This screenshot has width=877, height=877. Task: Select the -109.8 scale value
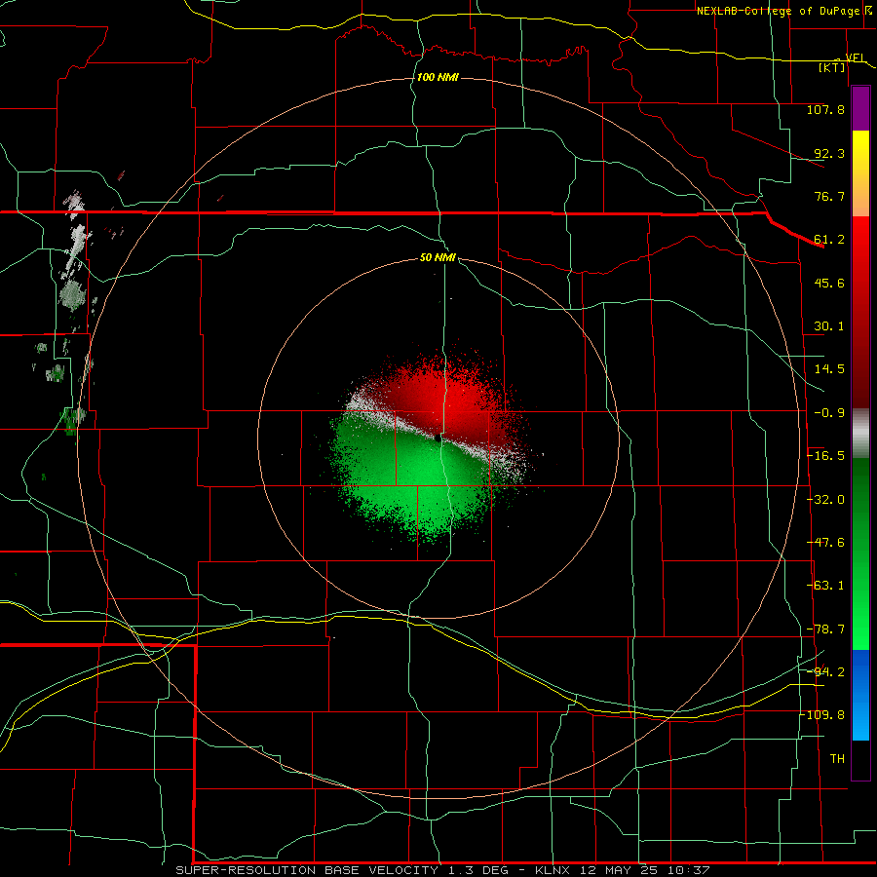823,715
